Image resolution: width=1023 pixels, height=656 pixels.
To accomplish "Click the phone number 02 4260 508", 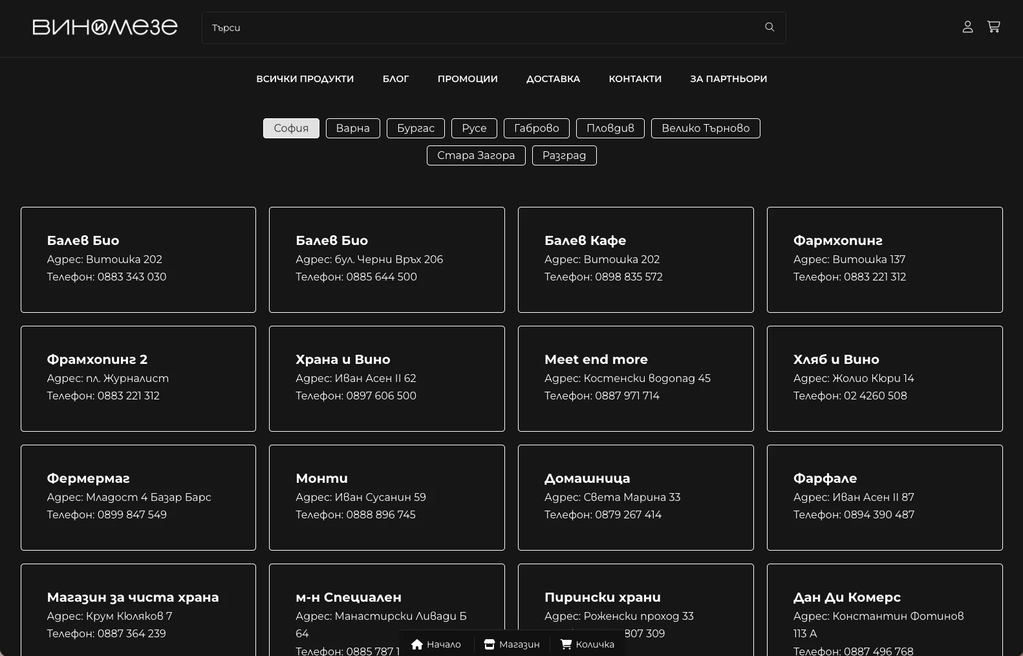I will pyautogui.click(x=876, y=396).
